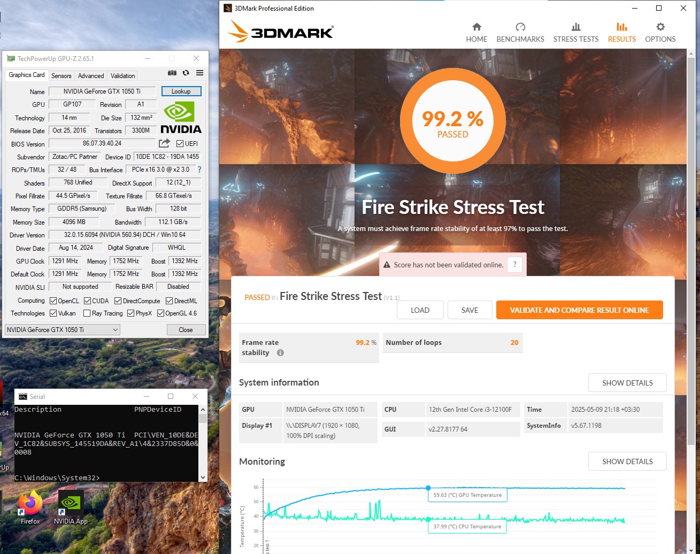This screenshot has width=700, height=554.
Task: Click Serial console window title icon
Action: pos(22,397)
